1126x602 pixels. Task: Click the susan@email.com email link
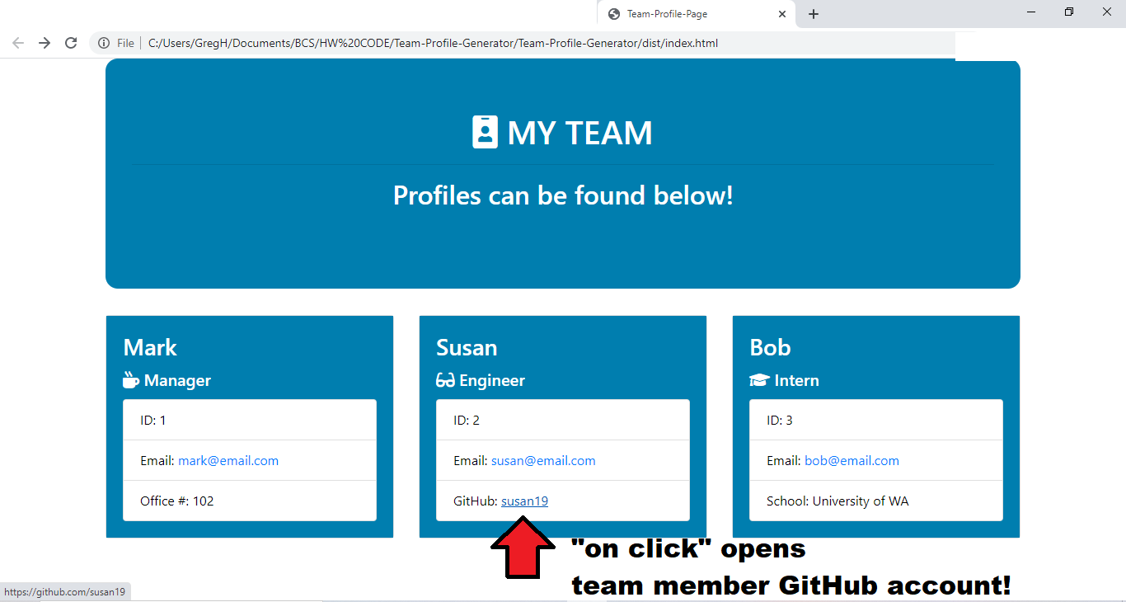(x=543, y=460)
